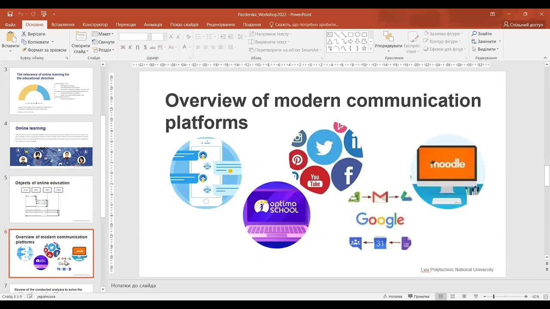Select slide 3 thumbnail The relevance of online learning
This screenshot has width=550, height=309.
click(51, 91)
